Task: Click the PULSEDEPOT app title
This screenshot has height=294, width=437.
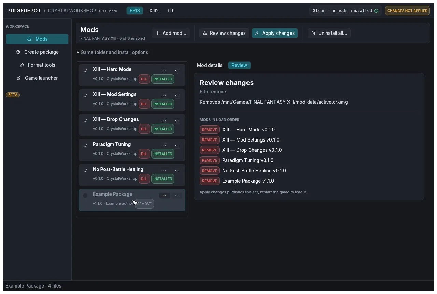Action: pos(24,11)
